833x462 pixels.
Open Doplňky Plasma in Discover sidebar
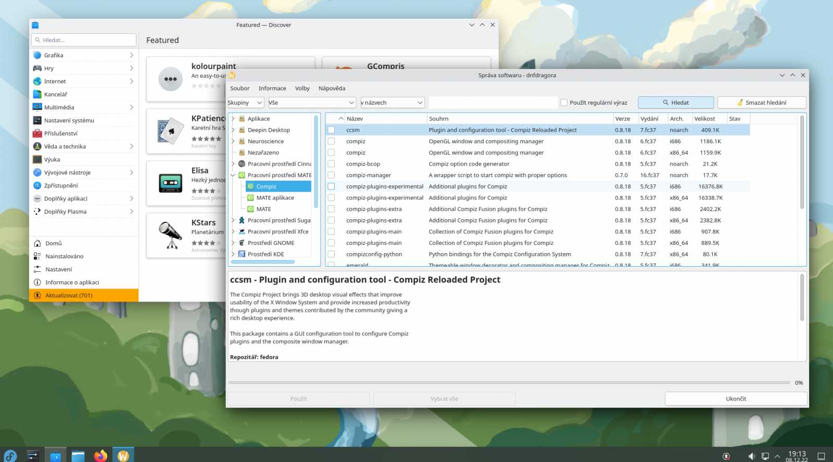coord(83,211)
